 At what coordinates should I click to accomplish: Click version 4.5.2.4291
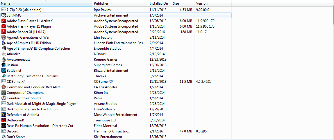(203, 82)
